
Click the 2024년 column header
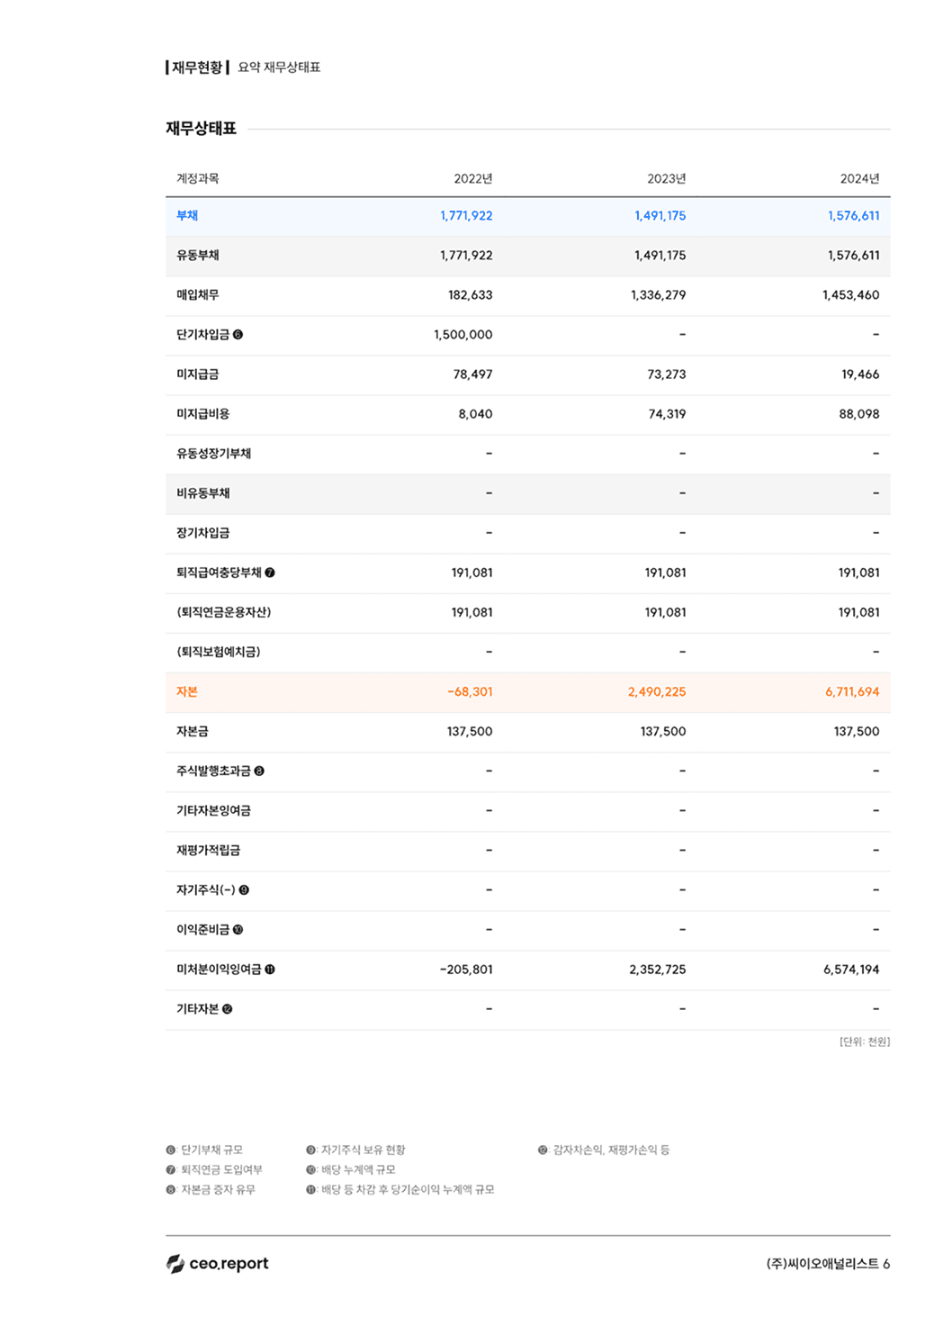[858, 176]
